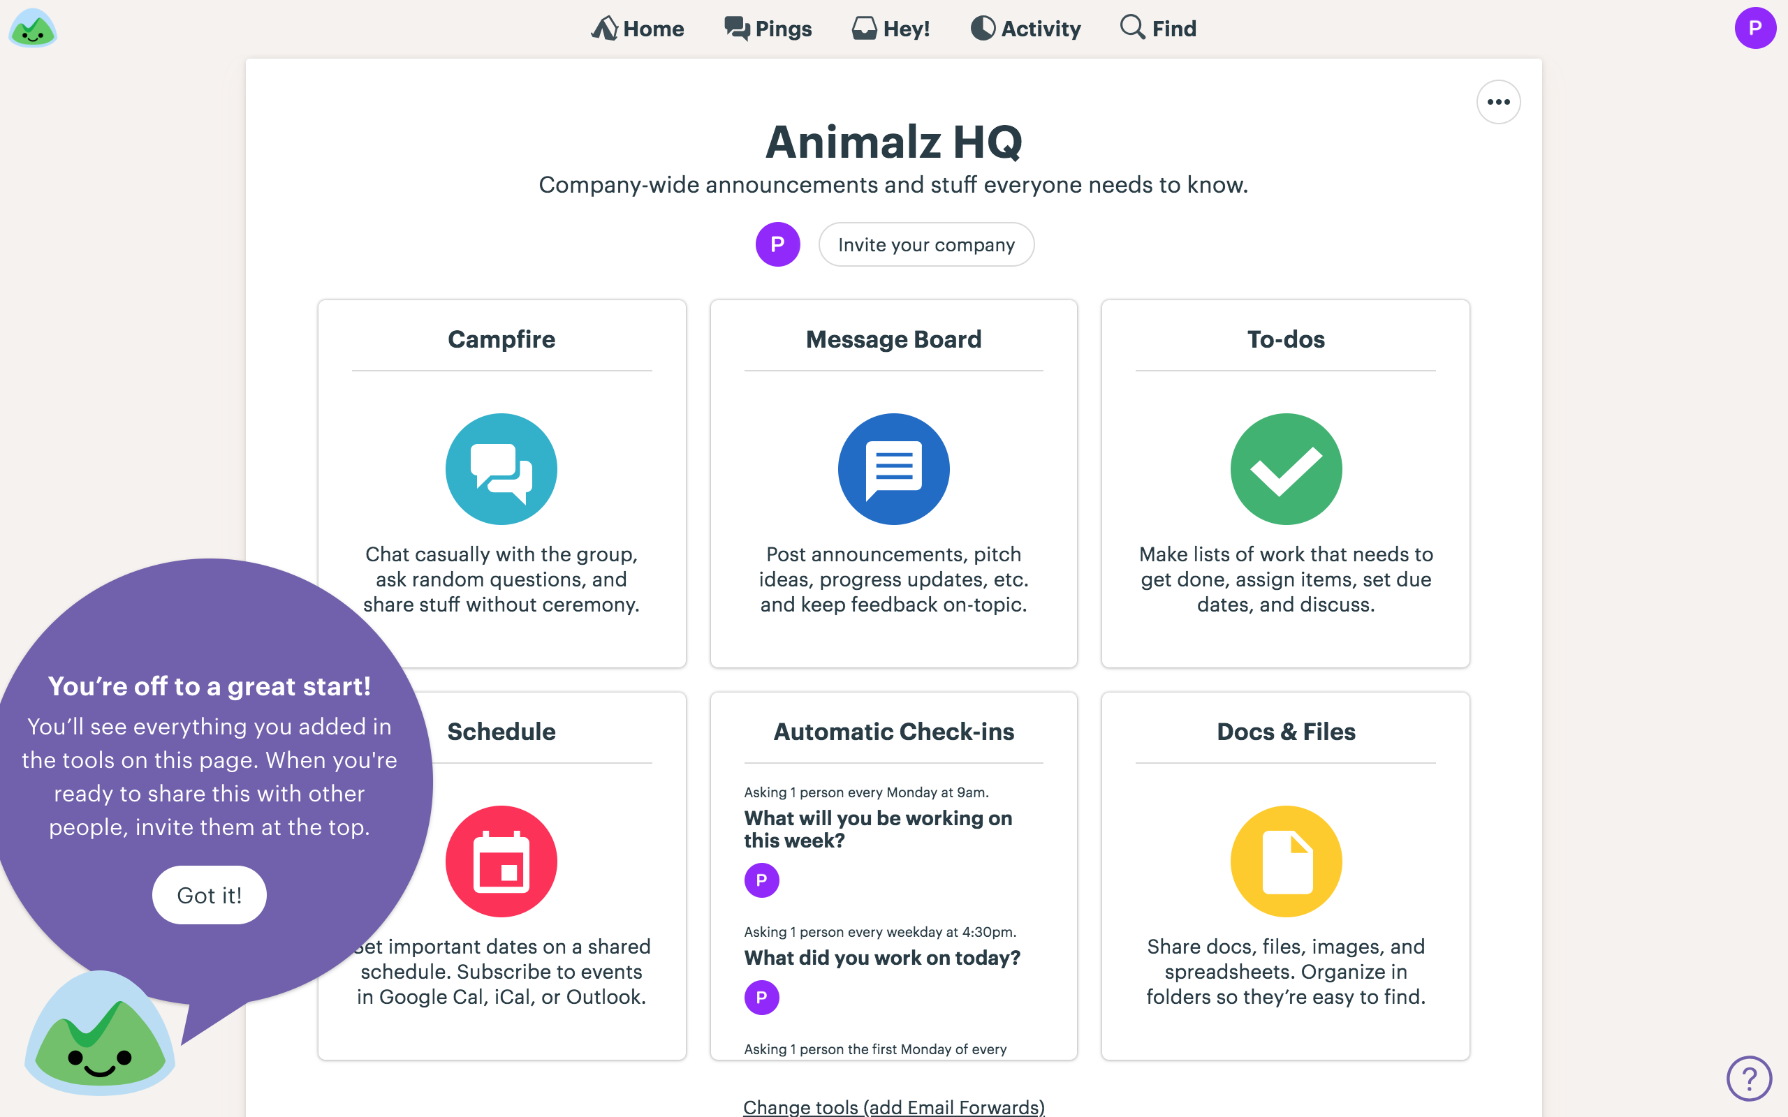The width and height of the screenshot is (1788, 1117).
Task: Open the Activity menu item
Action: [x=1025, y=28]
